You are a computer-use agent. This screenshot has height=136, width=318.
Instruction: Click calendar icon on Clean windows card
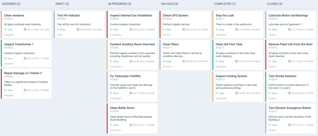[25, 29]
